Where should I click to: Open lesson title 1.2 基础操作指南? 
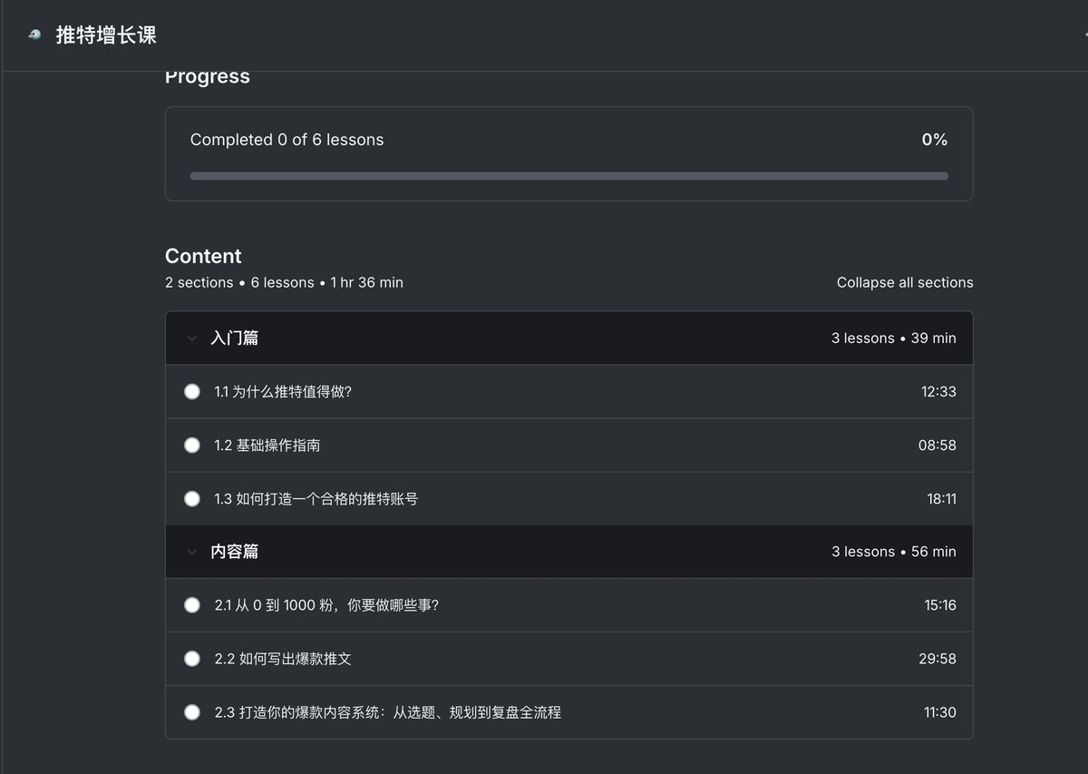[x=267, y=446]
